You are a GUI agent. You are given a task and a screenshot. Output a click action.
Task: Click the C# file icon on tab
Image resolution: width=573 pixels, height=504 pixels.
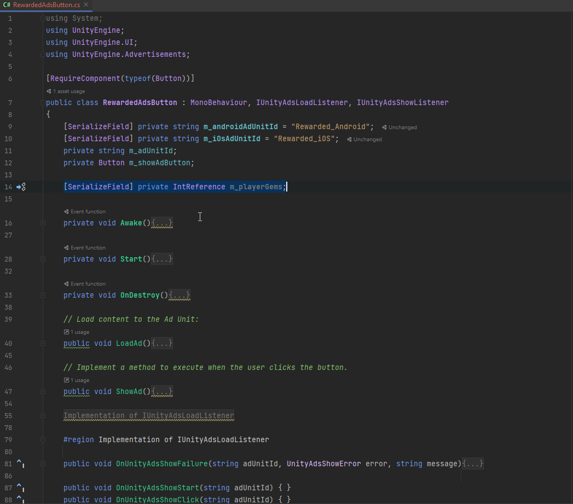pyautogui.click(x=7, y=5)
